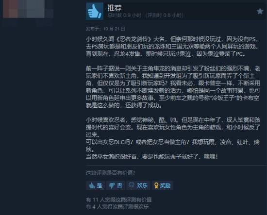
Task: Click the star icon beside the review header
Action: [x=260, y=11]
